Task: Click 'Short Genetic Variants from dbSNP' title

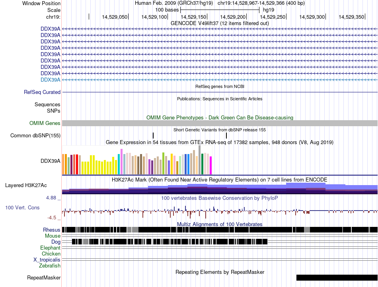Action: [x=220, y=130]
